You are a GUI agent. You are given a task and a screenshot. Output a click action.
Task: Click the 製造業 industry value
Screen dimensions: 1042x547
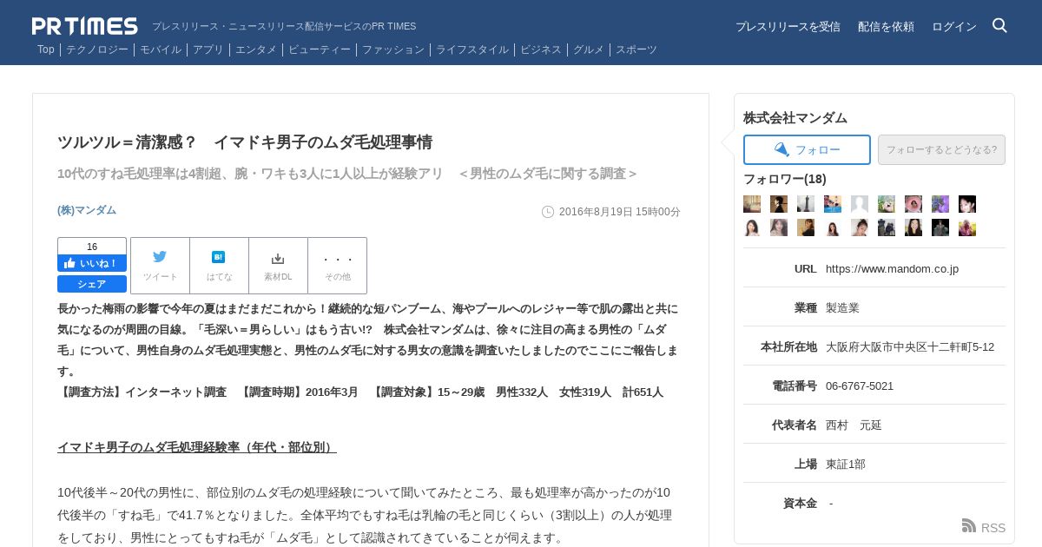pyautogui.click(x=842, y=307)
